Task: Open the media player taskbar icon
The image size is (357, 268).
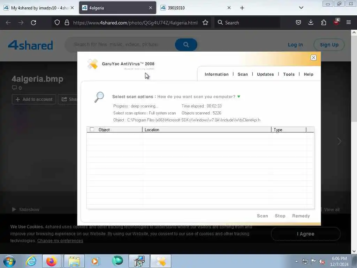Action: [95, 261]
